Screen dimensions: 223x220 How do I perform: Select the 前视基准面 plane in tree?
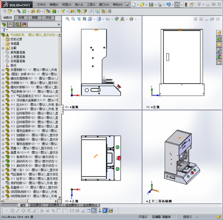[x=18, y=52]
